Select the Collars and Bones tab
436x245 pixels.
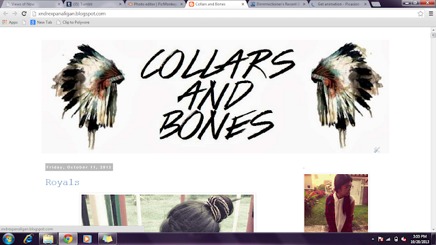pos(217,4)
